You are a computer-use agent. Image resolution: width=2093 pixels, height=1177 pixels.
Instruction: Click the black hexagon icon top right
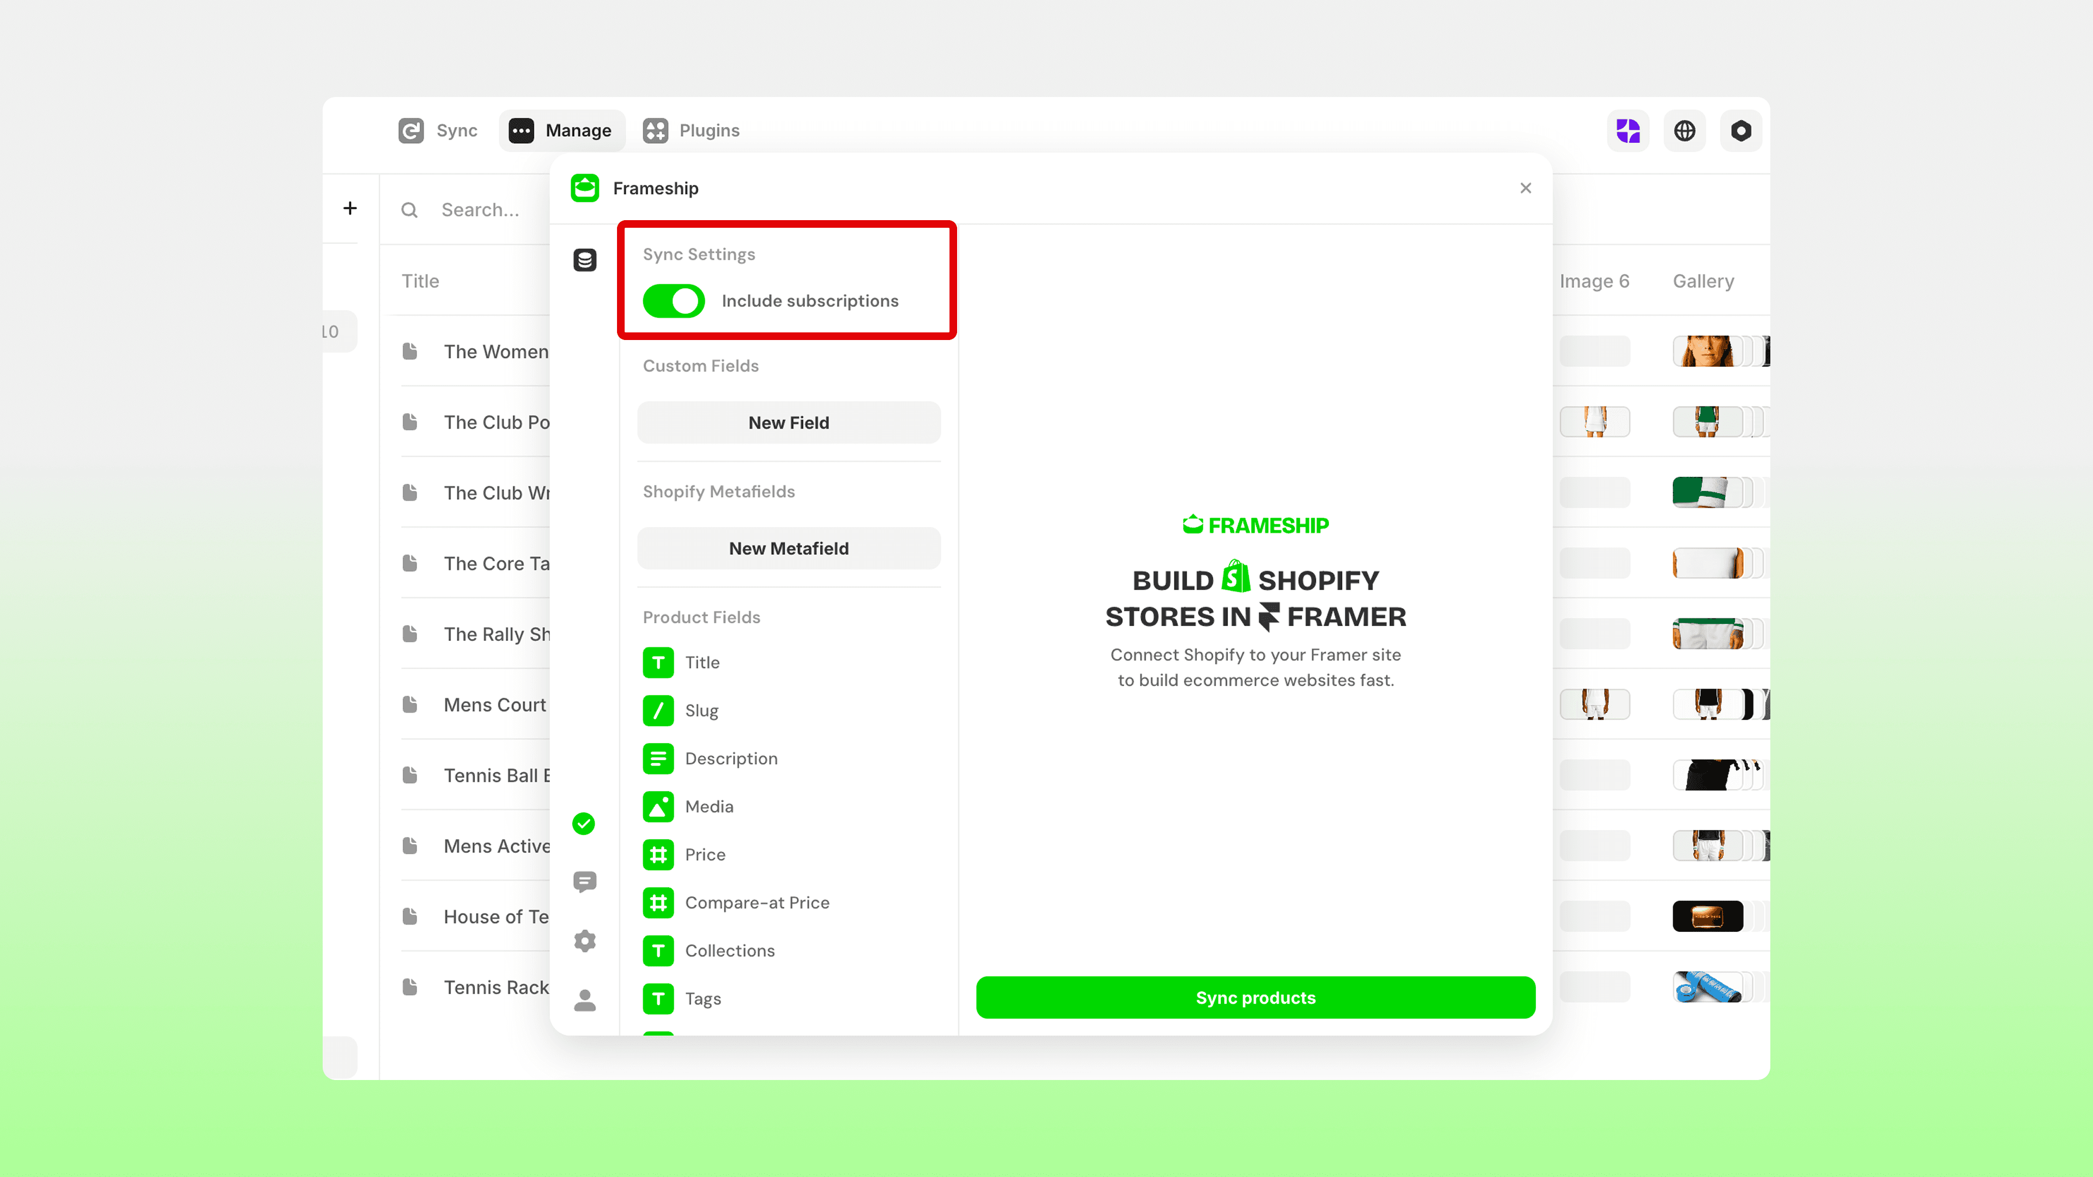point(1740,131)
